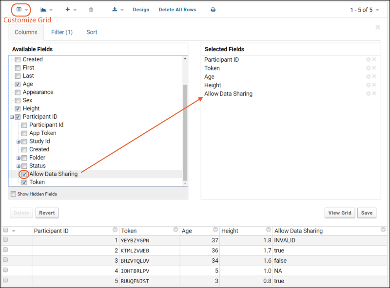Expand the Study Id tree node
This screenshot has width=390, height=288.
click(x=19, y=142)
